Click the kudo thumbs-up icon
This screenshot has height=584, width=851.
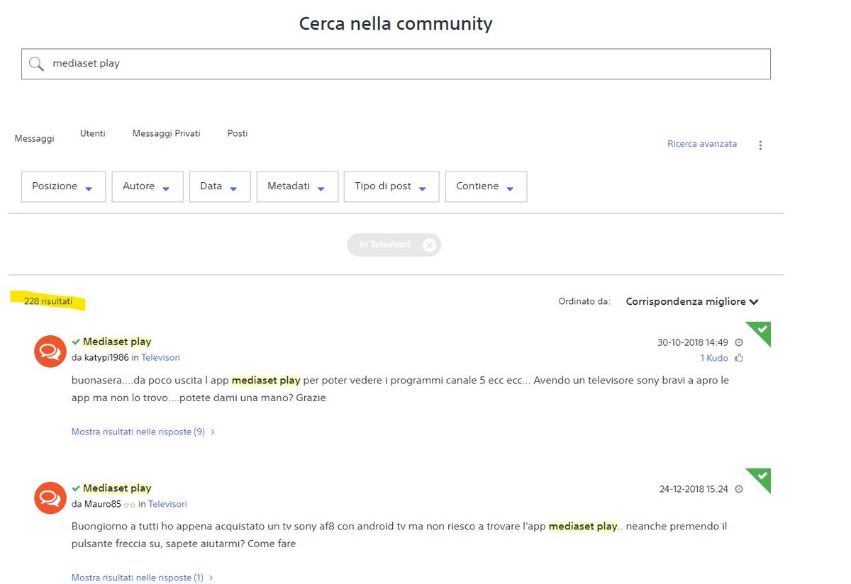click(739, 358)
